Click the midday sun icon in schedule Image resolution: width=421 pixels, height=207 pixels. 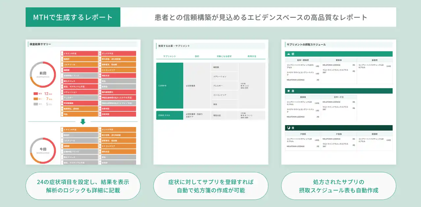click(x=288, y=91)
